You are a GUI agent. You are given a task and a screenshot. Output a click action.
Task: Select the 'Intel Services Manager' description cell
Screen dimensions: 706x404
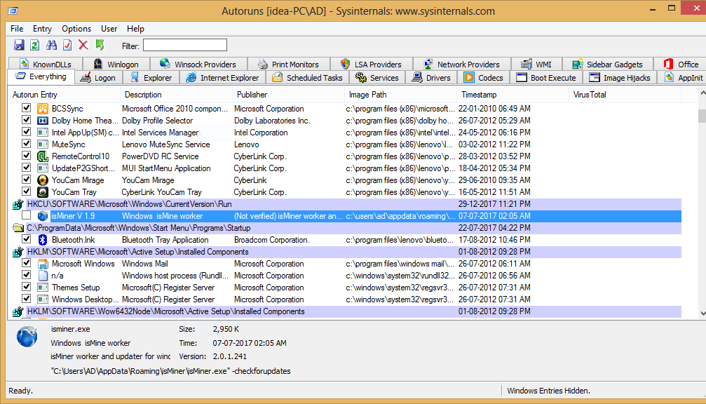(x=161, y=133)
